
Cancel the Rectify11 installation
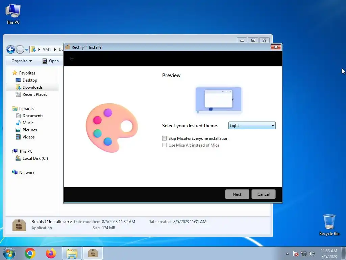point(264,194)
